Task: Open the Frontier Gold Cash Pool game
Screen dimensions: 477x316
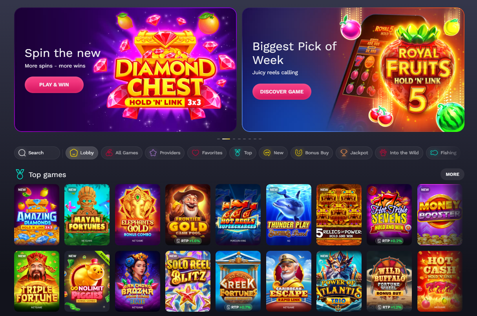Action: [188, 215]
